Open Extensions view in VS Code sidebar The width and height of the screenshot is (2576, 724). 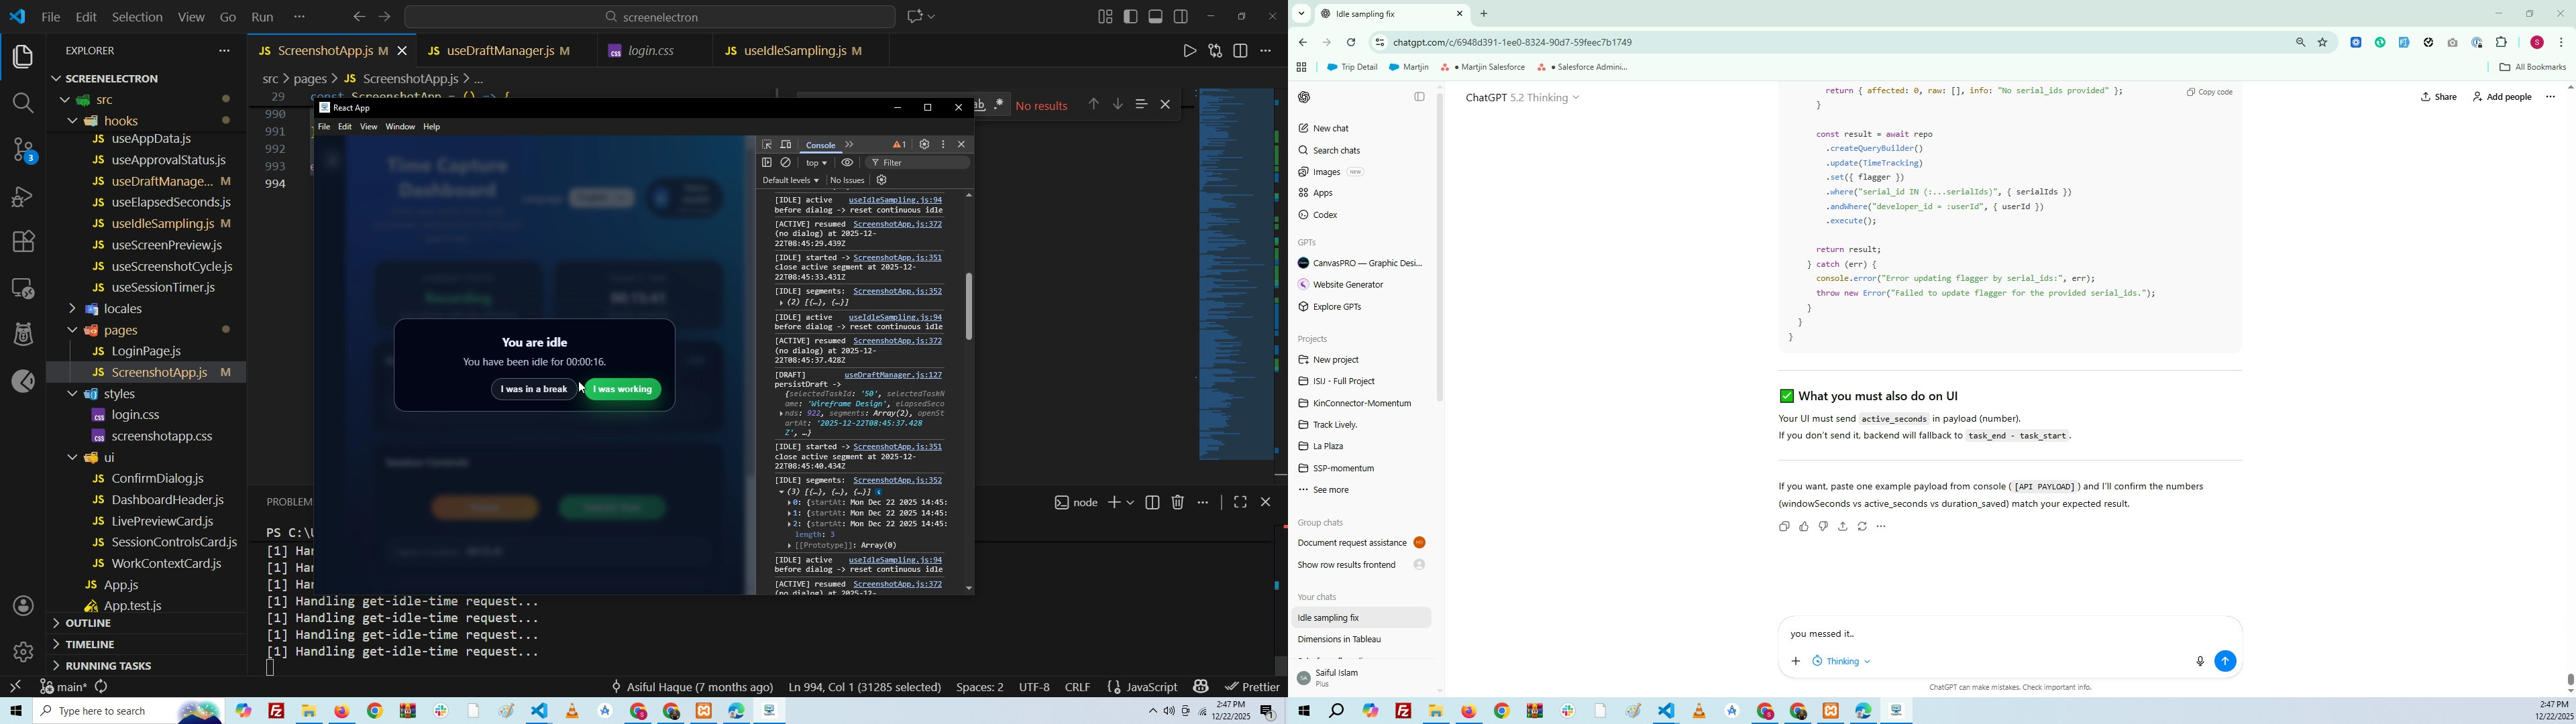(22, 241)
